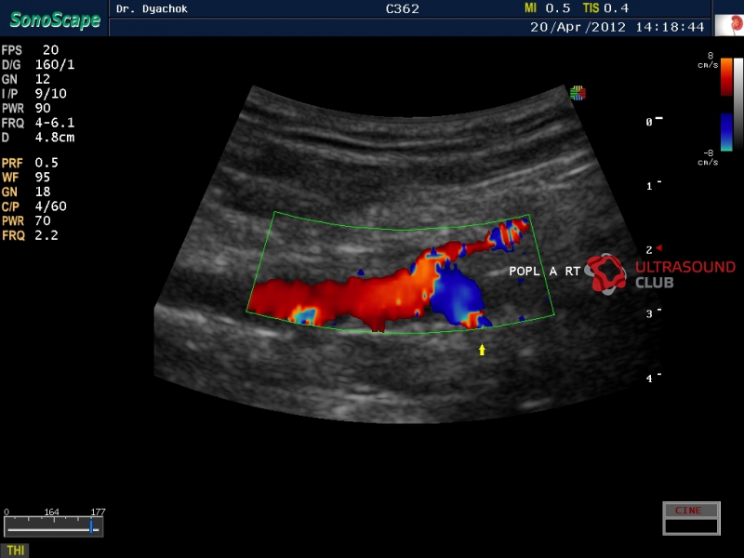Click the I/P 9/10 parameter
The height and width of the screenshot is (558, 744).
(x=34, y=94)
